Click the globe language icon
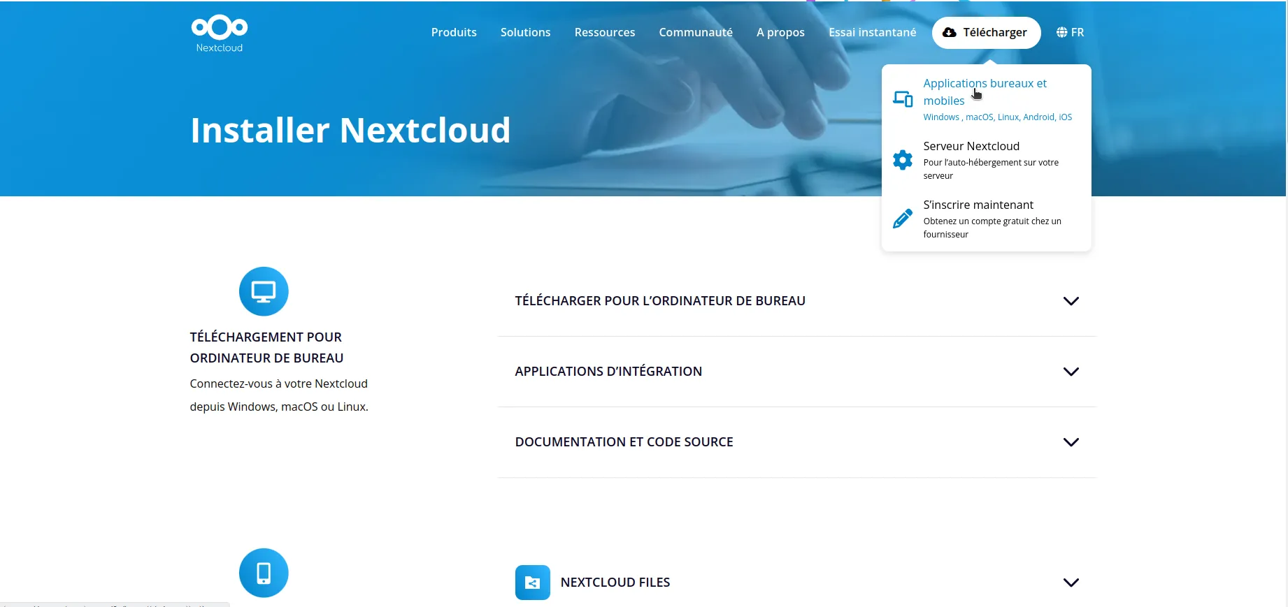Screen dimensions: 1288x607 click(x=1061, y=32)
